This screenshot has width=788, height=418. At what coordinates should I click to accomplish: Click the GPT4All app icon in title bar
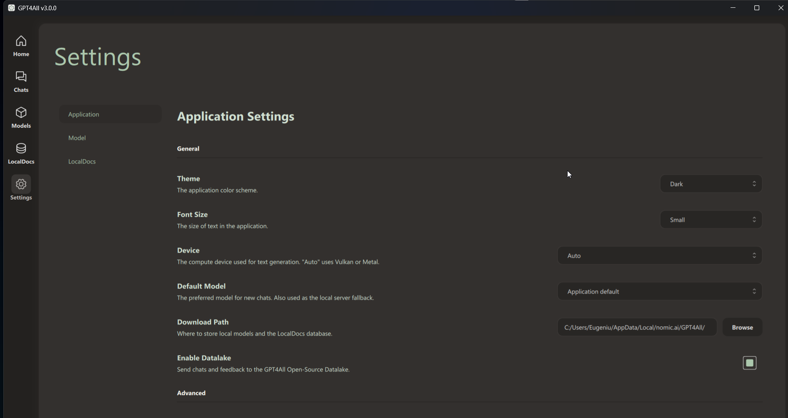point(11,8)
